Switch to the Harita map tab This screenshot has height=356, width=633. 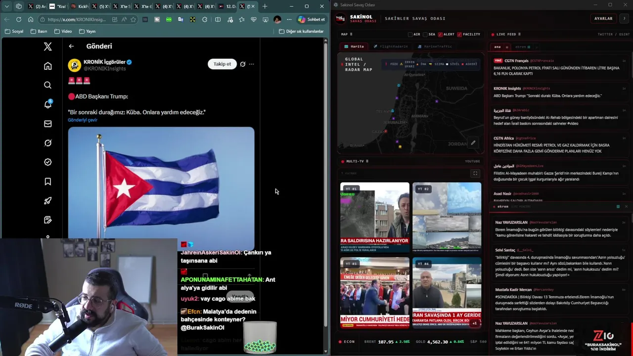click(x=354, y=46)
